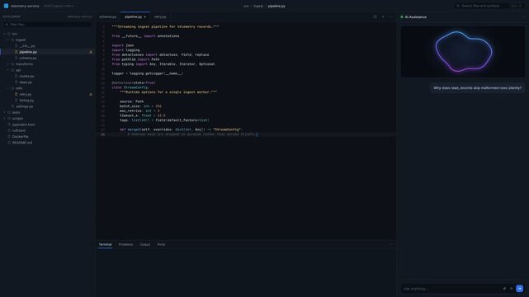Viewport: 529px width, 297px height.
Task: Expand the tests folder
Action: pos(4,112)
